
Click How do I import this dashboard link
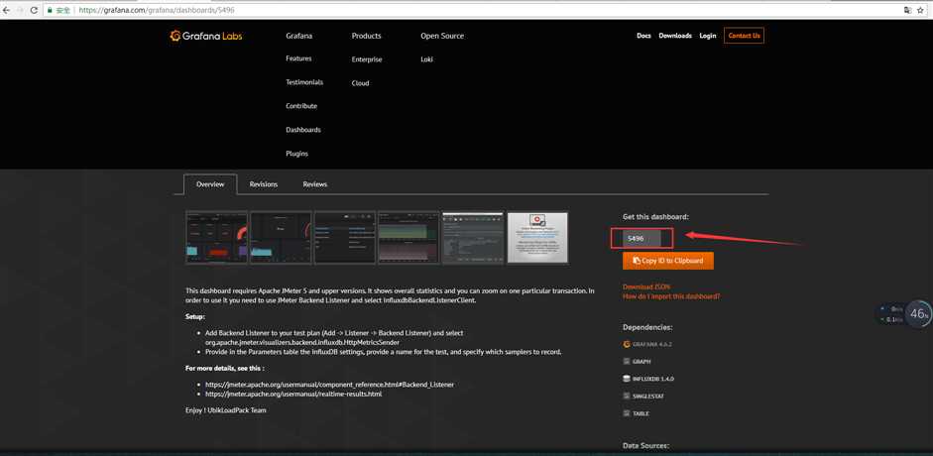pyautogui.click(x=671, y=296)
